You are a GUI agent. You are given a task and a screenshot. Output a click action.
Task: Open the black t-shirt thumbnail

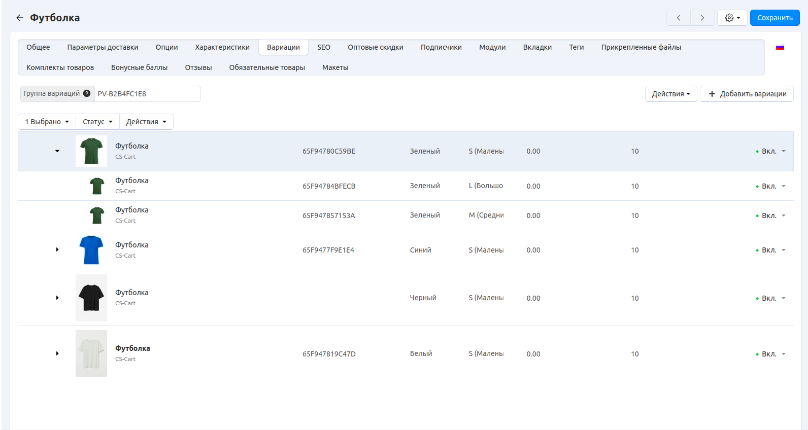point(91,298)
